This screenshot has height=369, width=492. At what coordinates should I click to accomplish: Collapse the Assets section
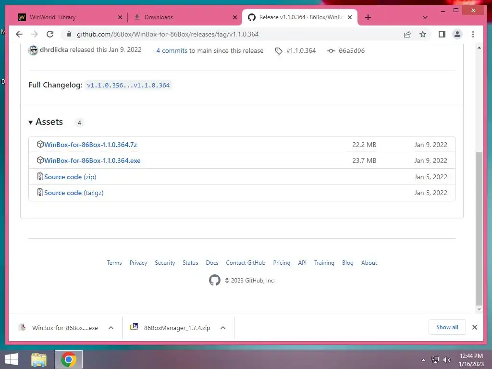[x=46, y=122]
